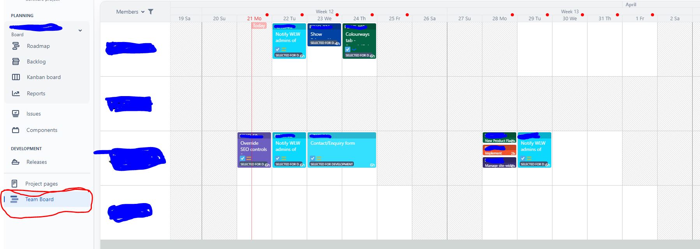The width and height of the screenshot is (700, 249).
Task: Click the task type icon on Colourways tab card
Action: 348,49
